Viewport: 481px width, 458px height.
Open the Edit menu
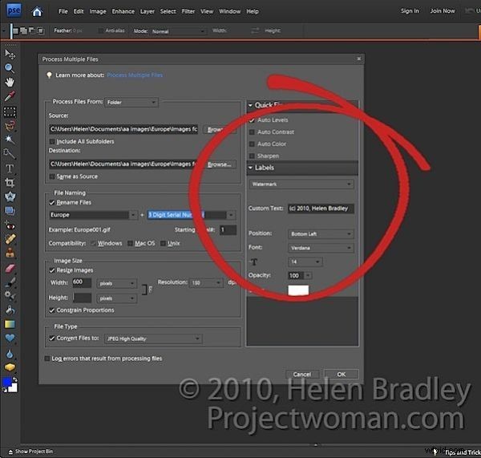tap(79, 11)
